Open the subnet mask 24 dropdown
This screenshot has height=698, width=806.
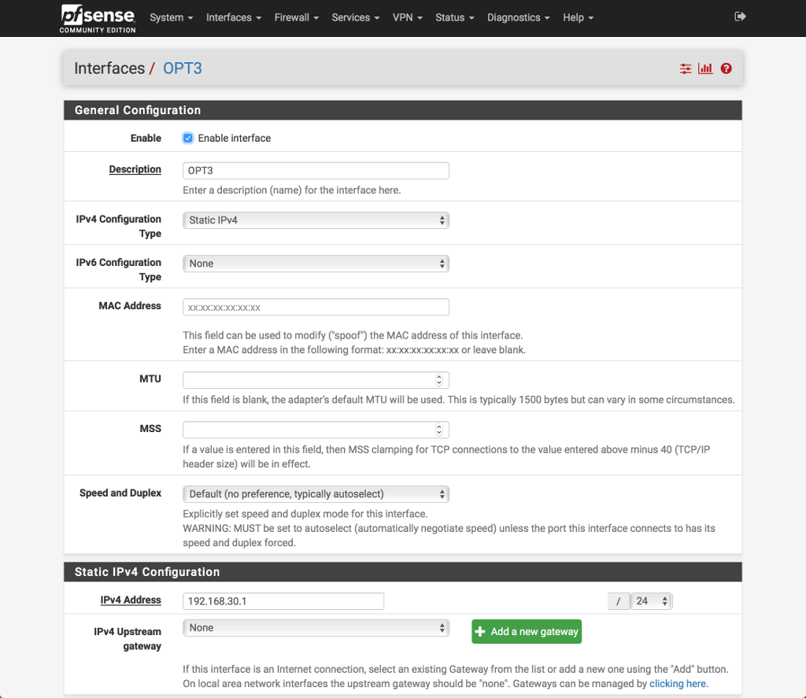pyautogui.click(x=651, y=601)
